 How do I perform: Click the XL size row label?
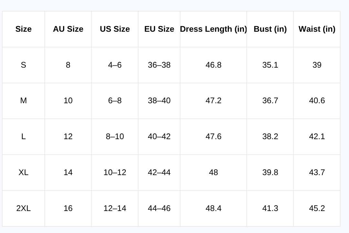click(23, 172)
